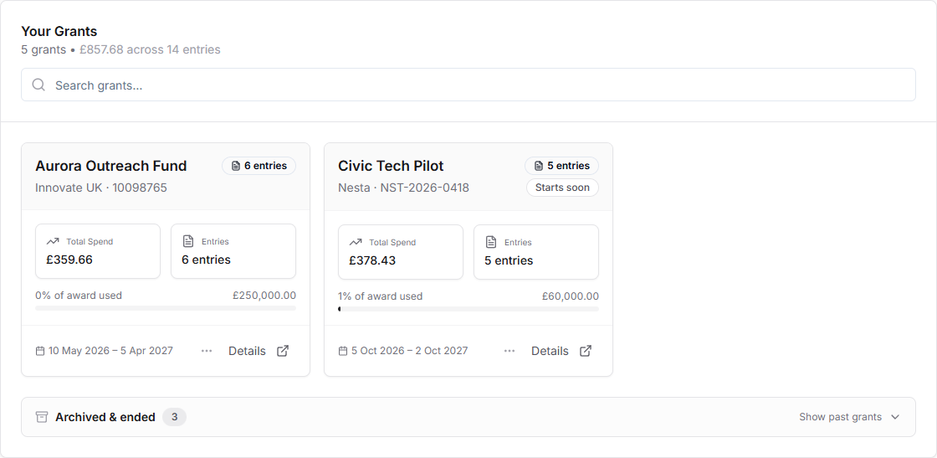Click the chevron next to Show past grants
Image resolution: width=937 pixels, height=458 pixels.
(x=895, y=417)
